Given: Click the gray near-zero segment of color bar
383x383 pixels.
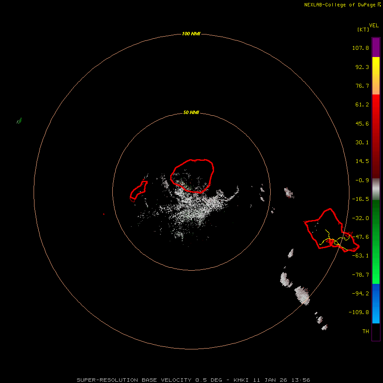Looking at the screenshot, I should tap(376, 188).
